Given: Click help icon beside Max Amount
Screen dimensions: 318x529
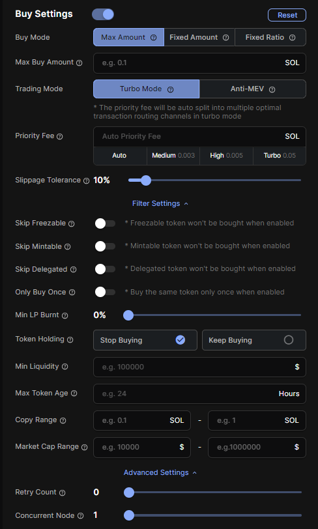Looking at the screenshot, I should [153, 37].
